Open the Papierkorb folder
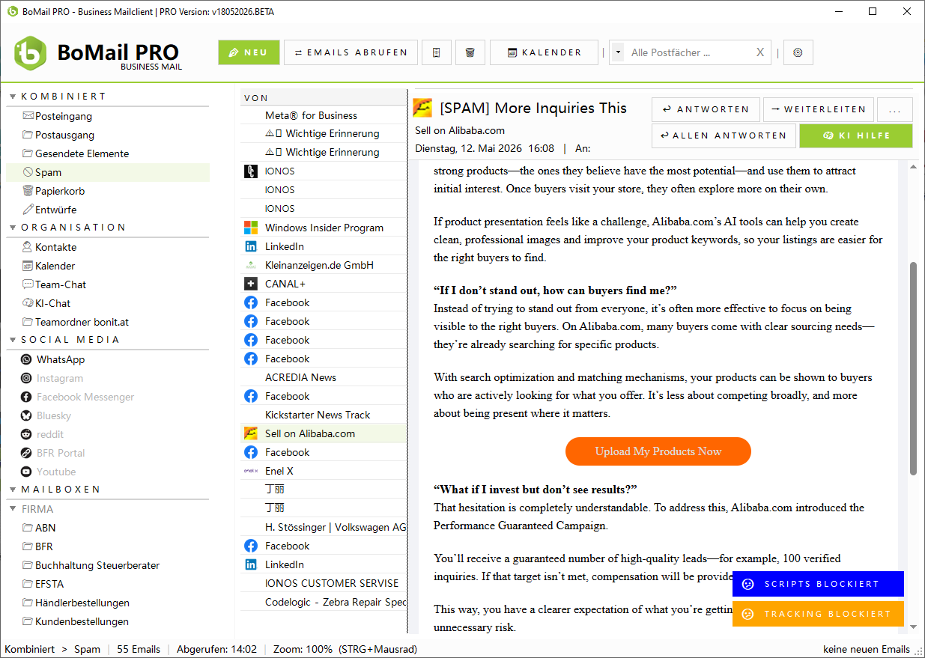 108,191
